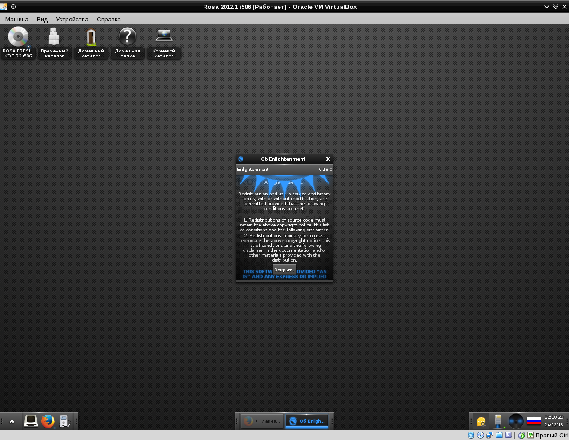569x440 pixels.
Task: Click the VirtualBox hard disk activity icon
Action: [x=471, y=435]
